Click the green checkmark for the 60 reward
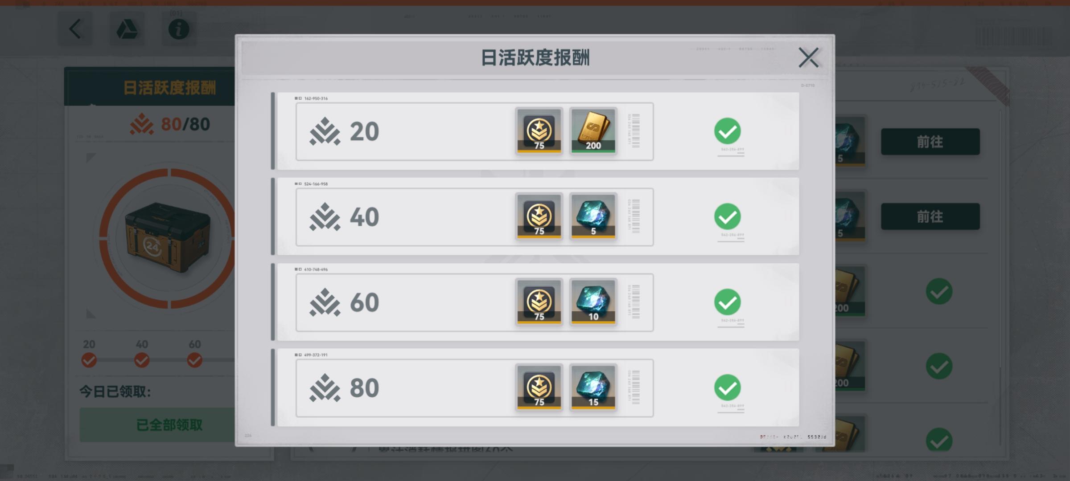Image resolution: width=1070 pixels, height=481 pixels. click(727, 302)
